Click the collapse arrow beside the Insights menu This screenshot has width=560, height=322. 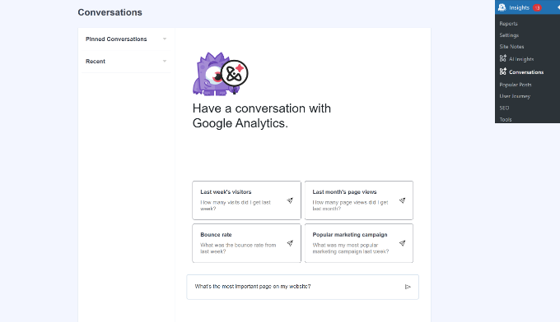558,7
